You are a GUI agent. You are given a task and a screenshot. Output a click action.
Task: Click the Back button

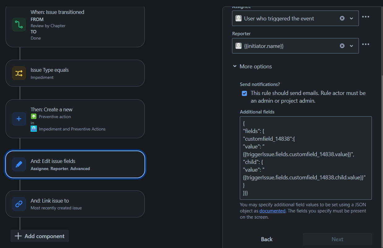(x=266, y=239)
